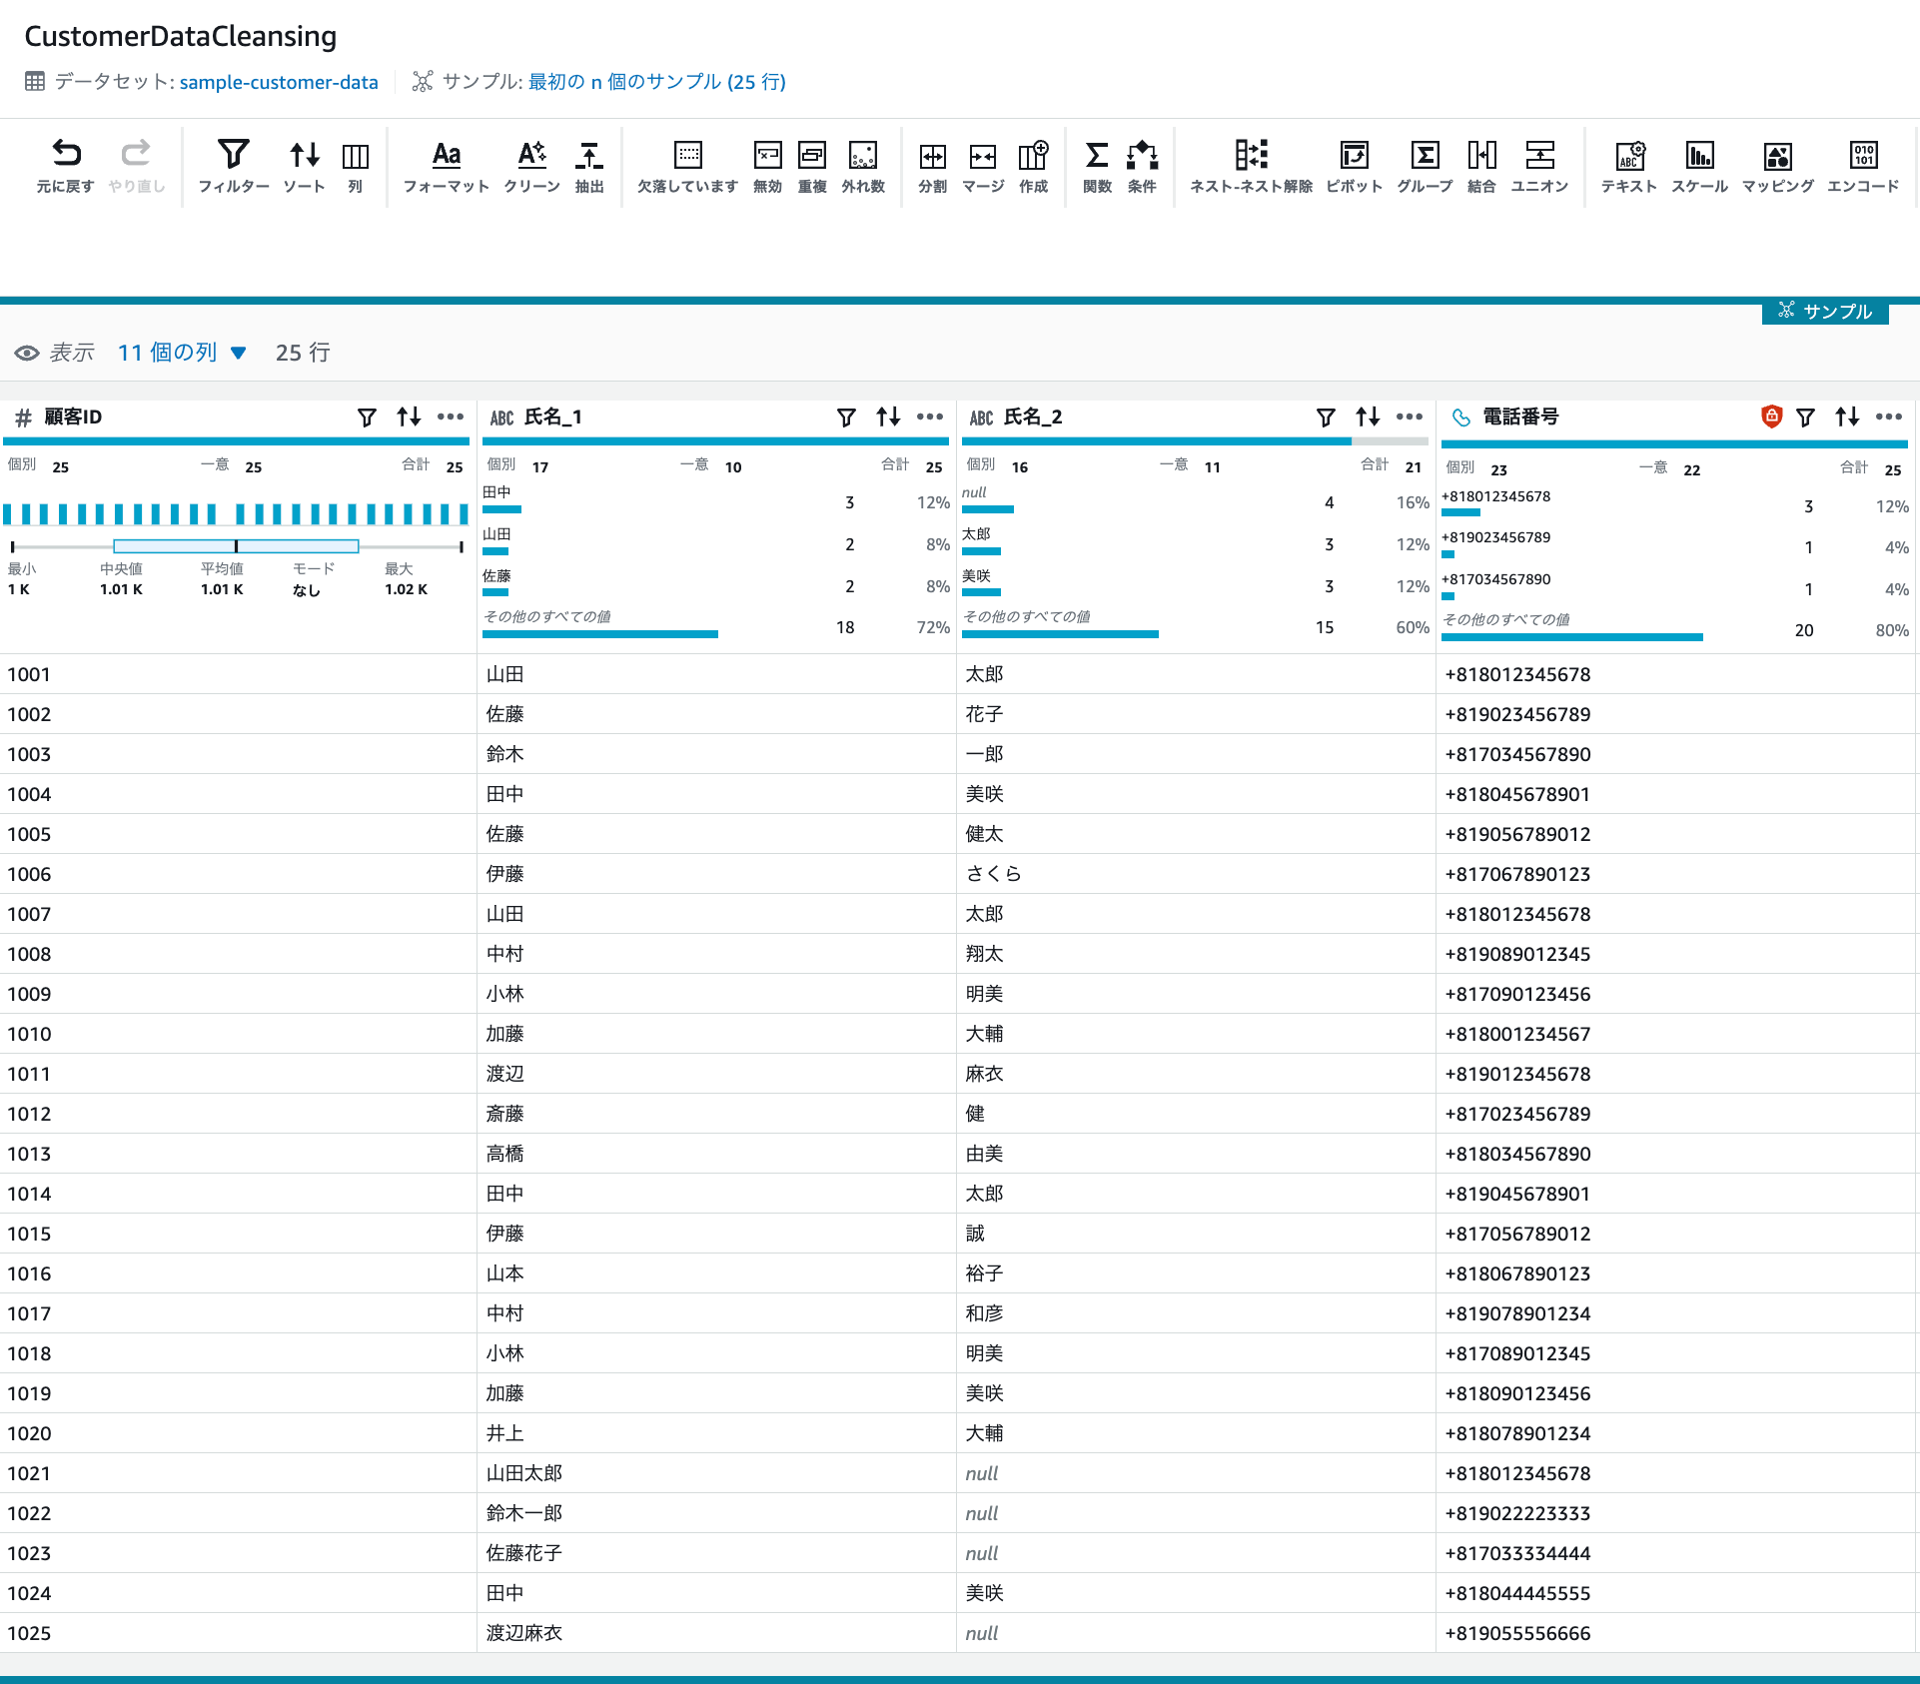Select the cell 渡辺麻衣 in row 1025

(x=717, y=1633)
